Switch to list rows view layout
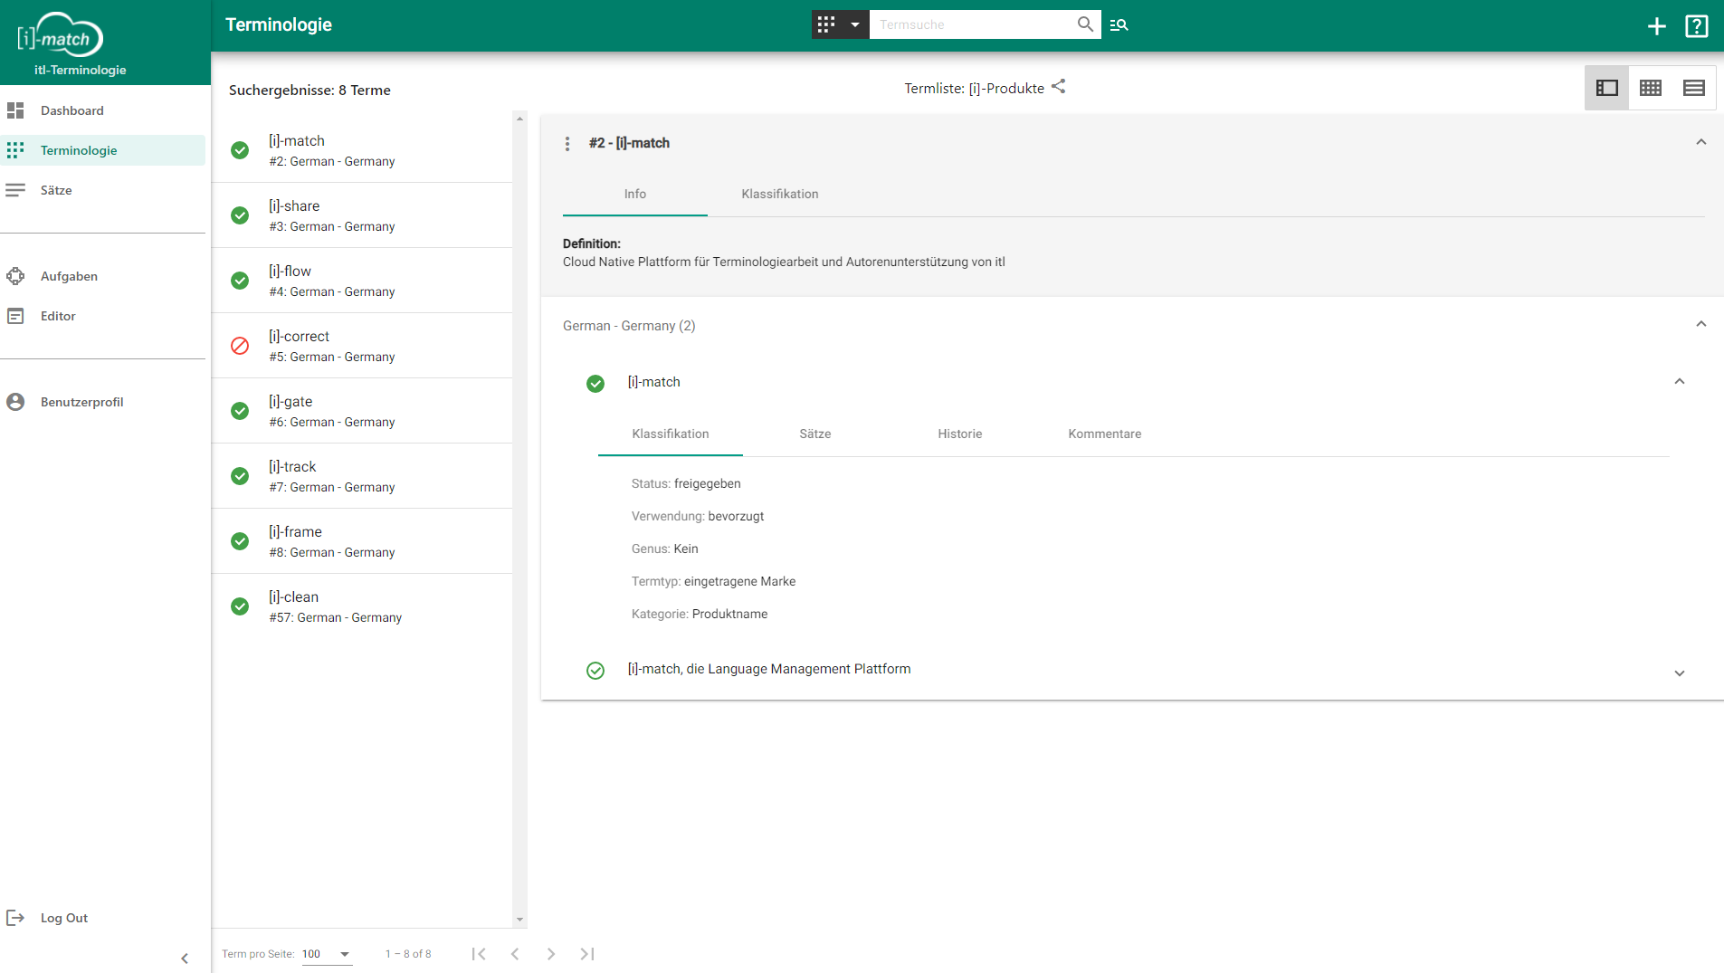This screenshot has width=1724, height=973. 1694,88
